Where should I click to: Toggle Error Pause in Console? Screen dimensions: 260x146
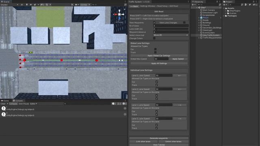[24, 104]
